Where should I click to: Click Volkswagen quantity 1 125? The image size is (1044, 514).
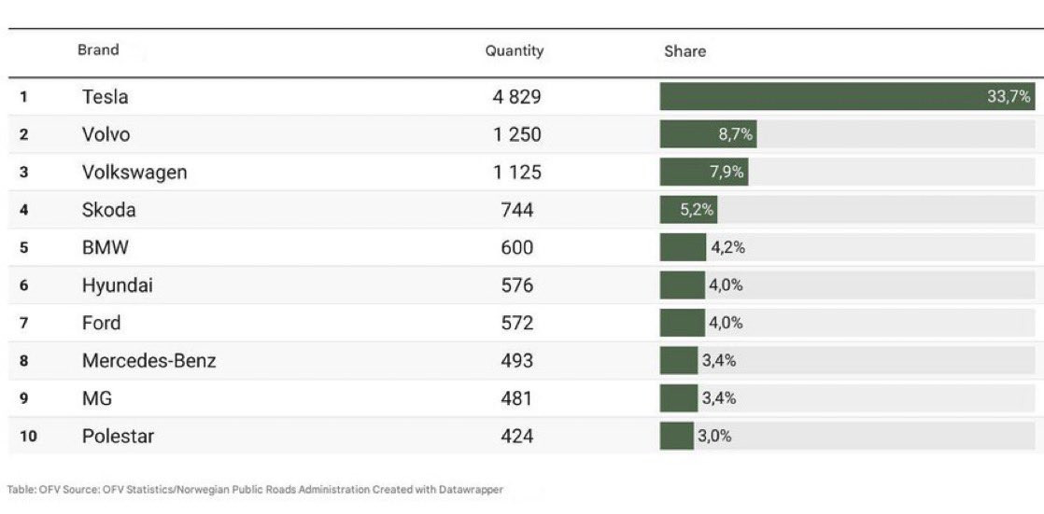click(517, 173)
